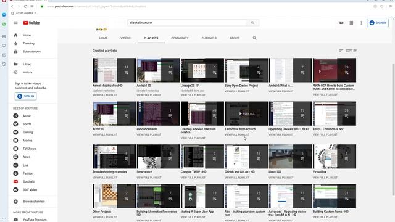This screenshot has height=222, width=395.
Task: Click the Live sidebar icon
Action: (x=15, y=165)
